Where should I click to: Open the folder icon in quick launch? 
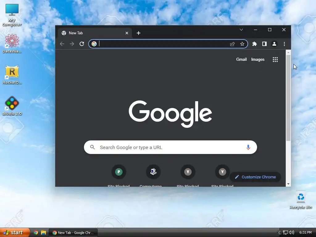point(44,232)
